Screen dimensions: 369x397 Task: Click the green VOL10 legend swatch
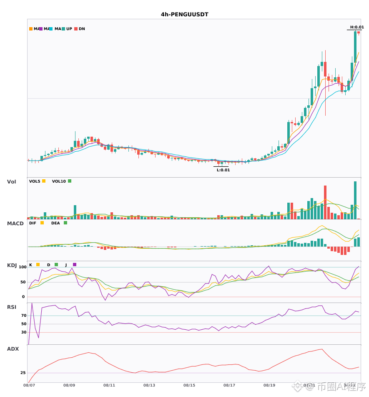70,181
